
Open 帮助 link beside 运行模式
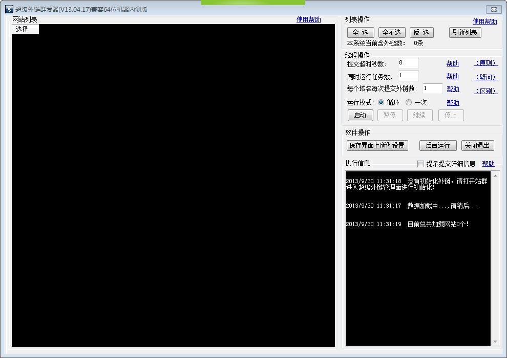click(453, 103)
